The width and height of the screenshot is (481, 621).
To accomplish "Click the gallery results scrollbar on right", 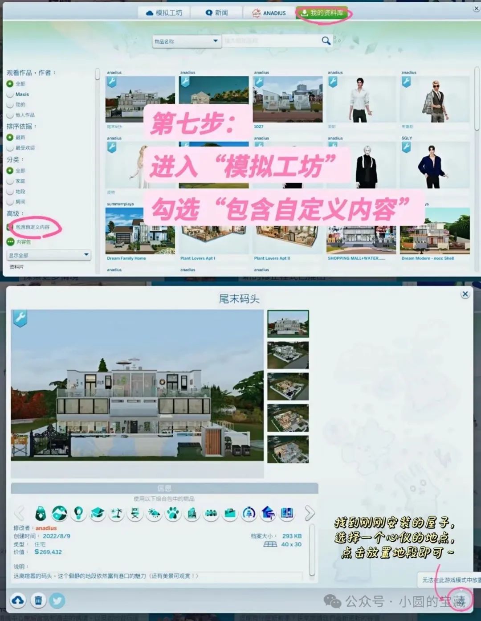I will pos(477,98).
